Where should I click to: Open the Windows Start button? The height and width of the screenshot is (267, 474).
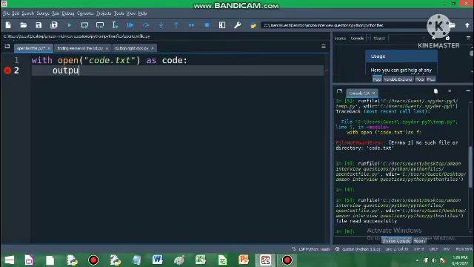10,260
